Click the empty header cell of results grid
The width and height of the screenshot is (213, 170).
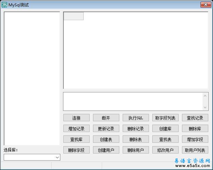(73, 16)
